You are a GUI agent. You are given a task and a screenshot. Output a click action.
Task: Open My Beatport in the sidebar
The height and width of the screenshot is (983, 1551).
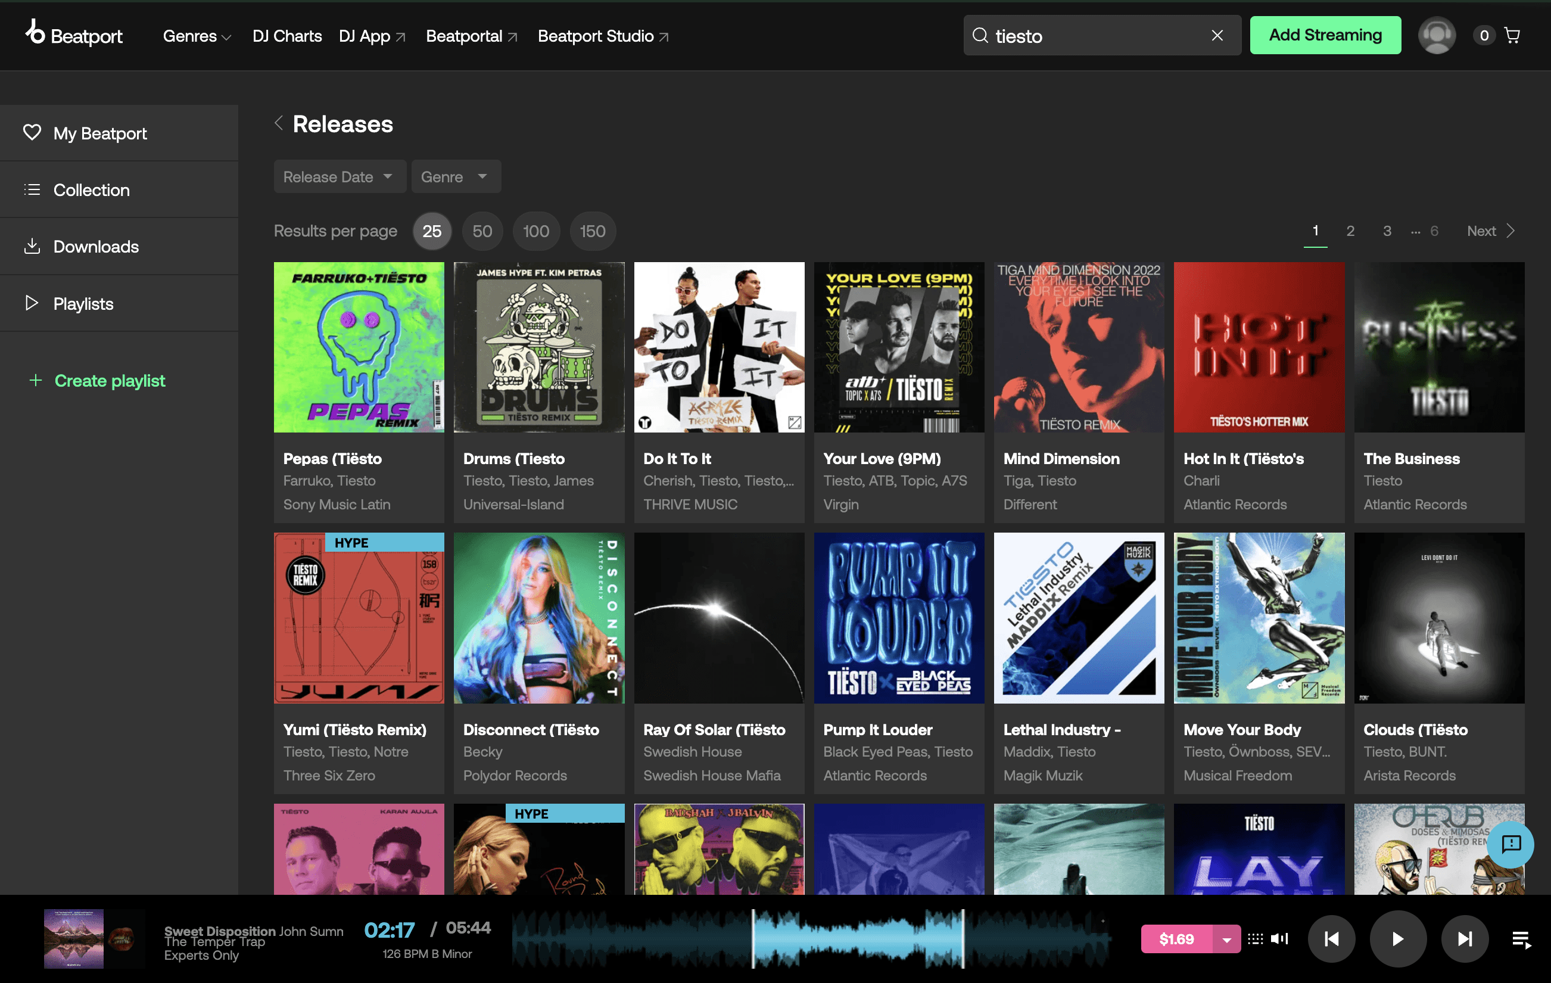[x=119, y=133]
